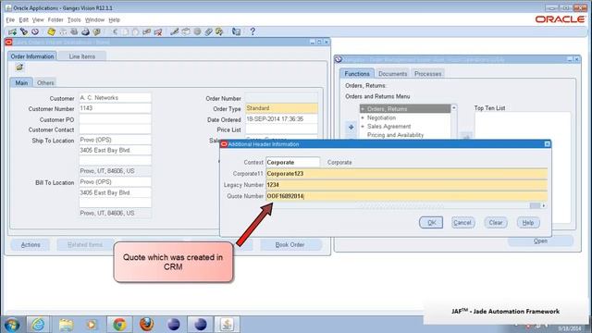592x333 pixels.
Task: Click the Actions button in Sales Orders
Action: click(x=31, y=244)
